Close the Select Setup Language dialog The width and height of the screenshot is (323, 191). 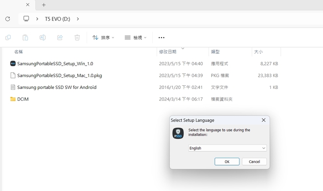[x=264, y=120]
